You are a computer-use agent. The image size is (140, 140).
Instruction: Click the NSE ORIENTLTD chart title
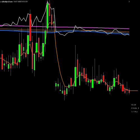(20, 2)
